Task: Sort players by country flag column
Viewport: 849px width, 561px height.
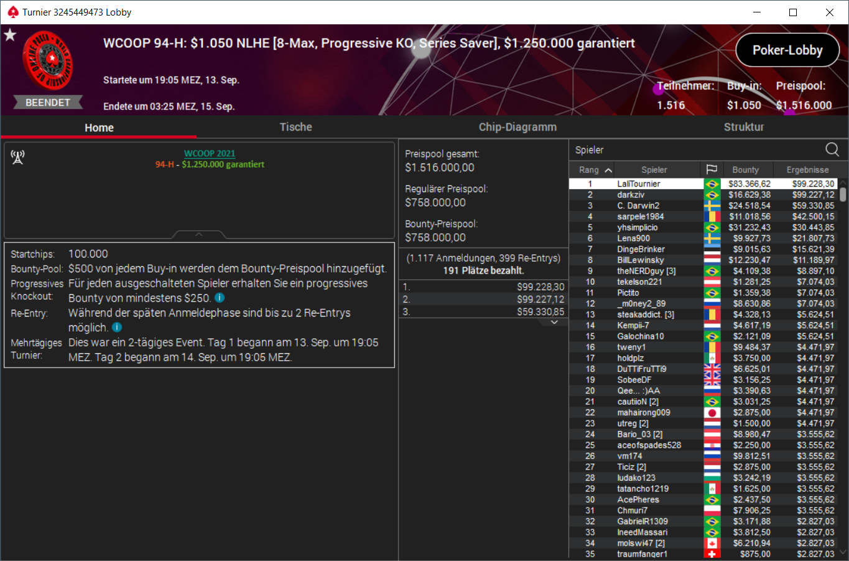Action: click(x=712, y=169)
